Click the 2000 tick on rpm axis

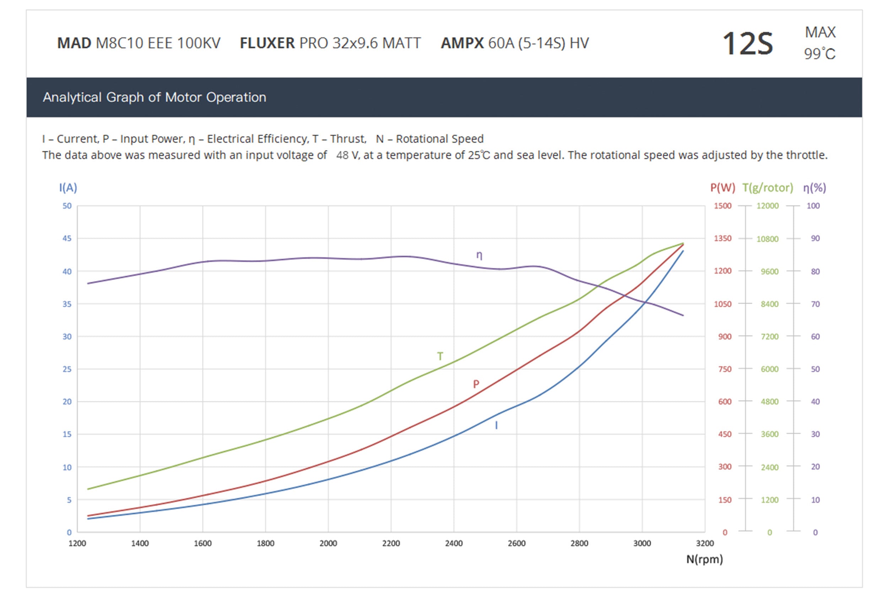coord(328,543)
